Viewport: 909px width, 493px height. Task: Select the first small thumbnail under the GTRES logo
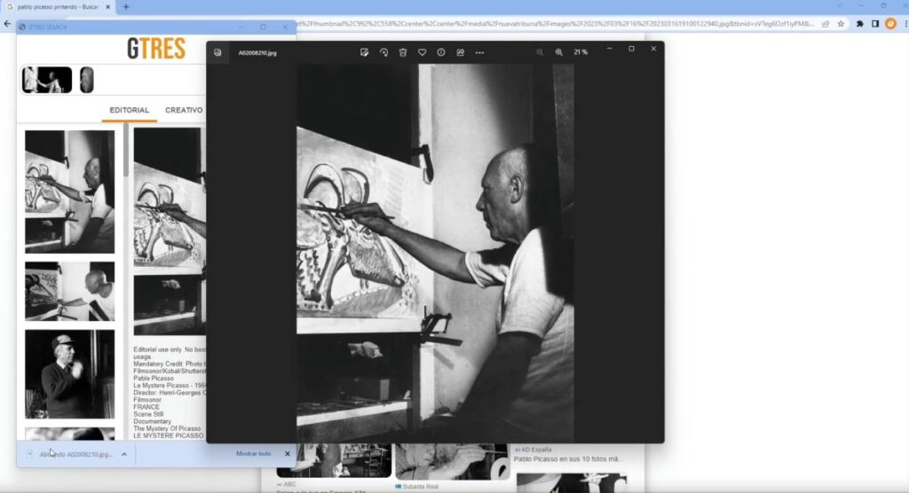click(47, 80)
